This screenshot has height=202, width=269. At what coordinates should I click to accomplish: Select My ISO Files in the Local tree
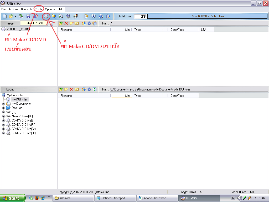[19, 99]
